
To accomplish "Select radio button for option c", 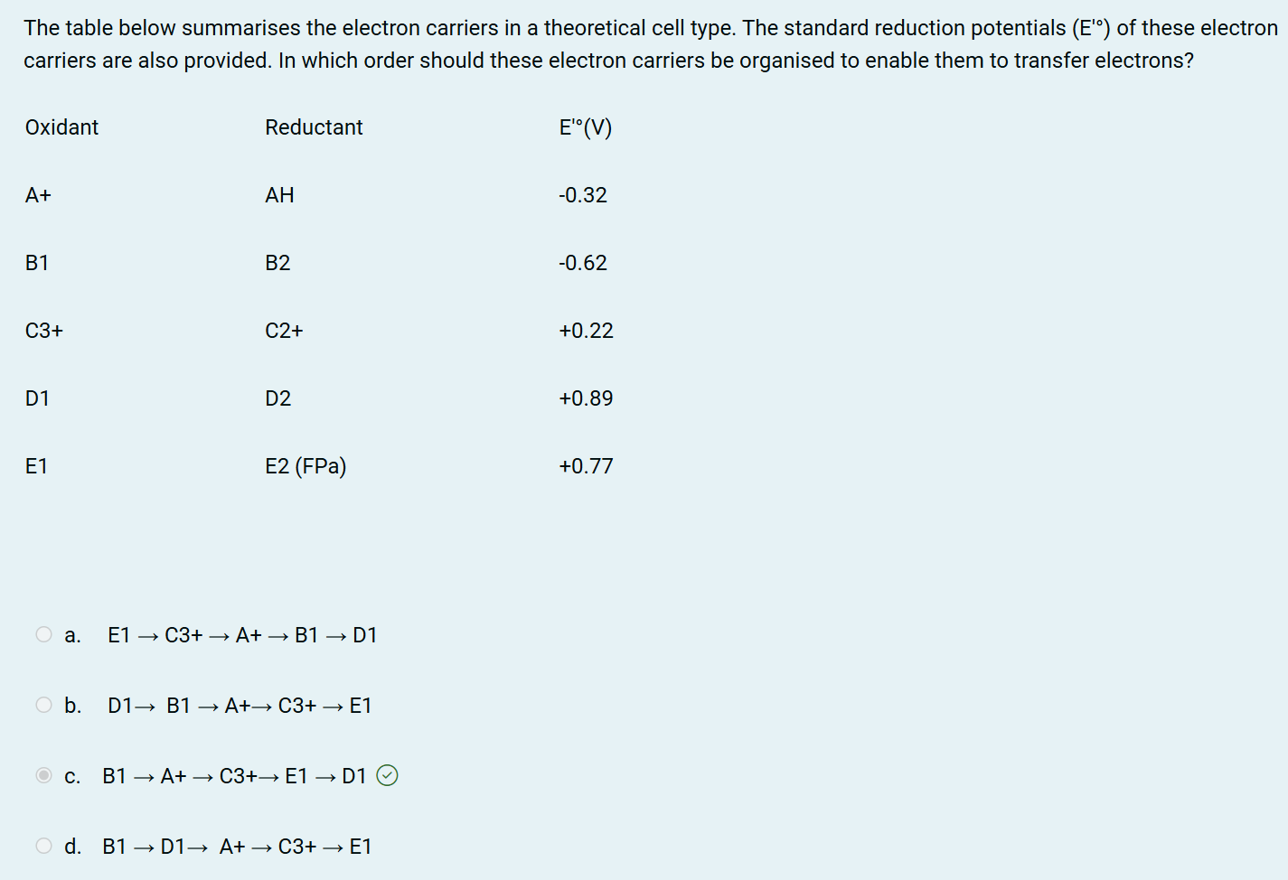I will (x=43, y=775).
